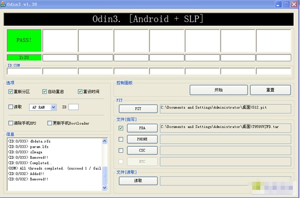Check the 清除手机EFS option

tap(11, 123)
